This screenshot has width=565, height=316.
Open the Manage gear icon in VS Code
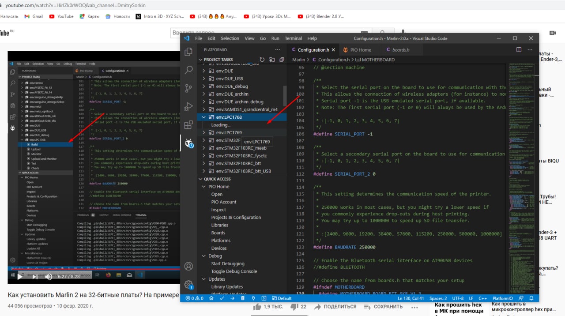click(188, 284)
